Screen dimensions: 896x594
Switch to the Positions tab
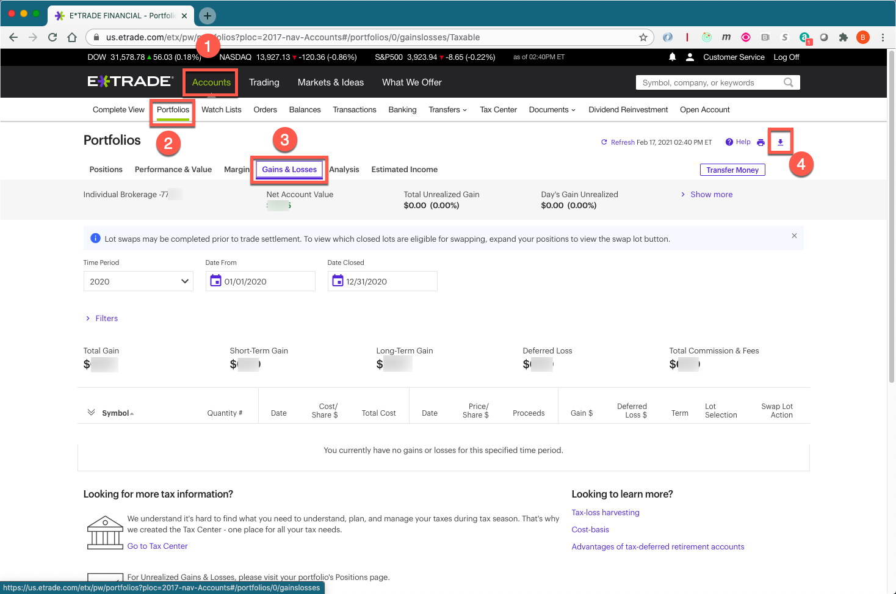[x=106, y=170]
